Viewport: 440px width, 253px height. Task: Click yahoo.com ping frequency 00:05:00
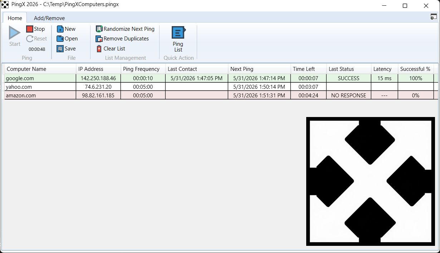(x=143, y=87)
